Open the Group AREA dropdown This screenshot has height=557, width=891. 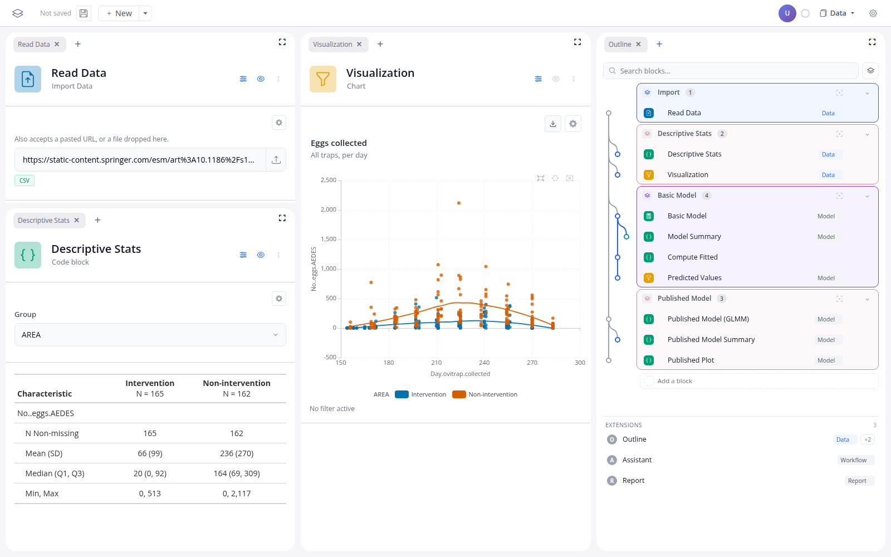click(x=150, y=335)
